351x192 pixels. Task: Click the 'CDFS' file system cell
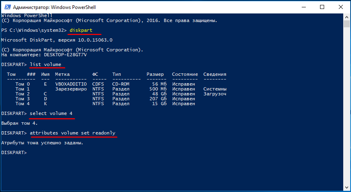pos(98,84)
